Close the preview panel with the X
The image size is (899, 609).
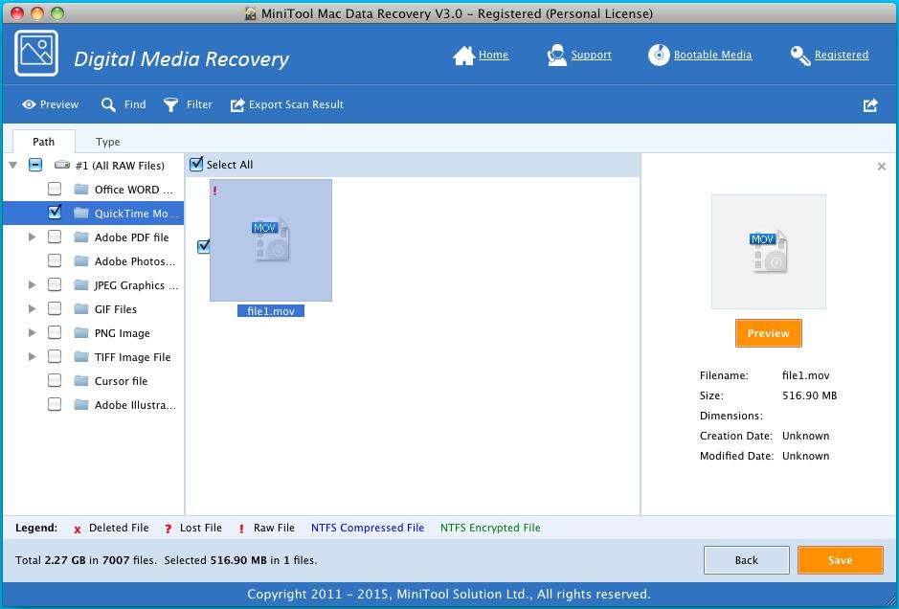click(882, 167)
